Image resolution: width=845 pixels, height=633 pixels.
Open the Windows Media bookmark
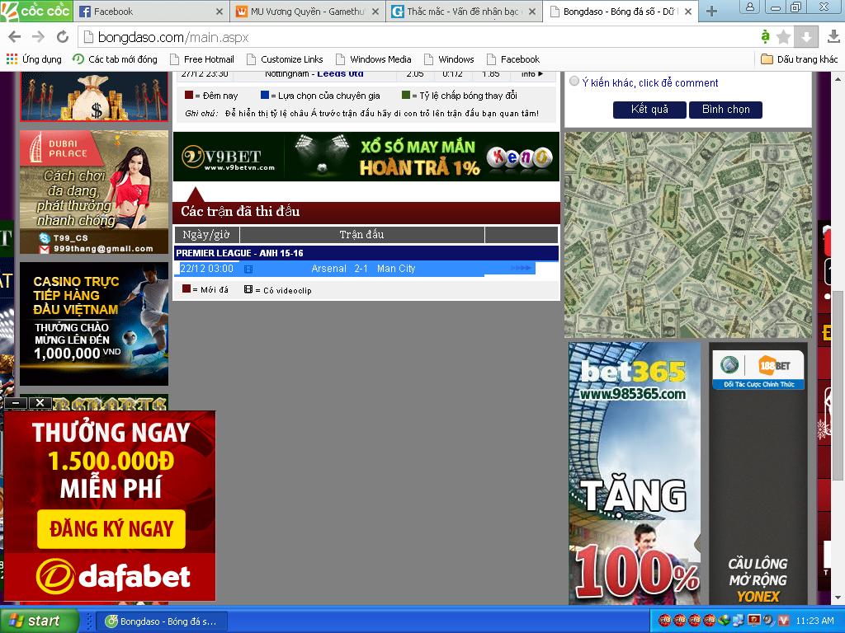coord(373,59)
